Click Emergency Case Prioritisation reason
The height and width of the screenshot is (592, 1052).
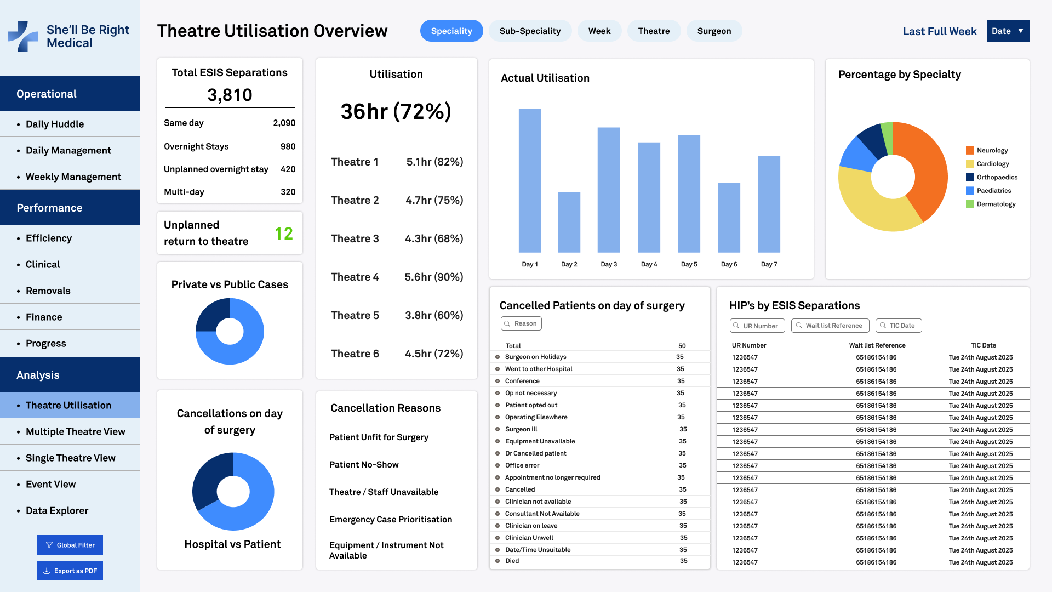[391, 519]
